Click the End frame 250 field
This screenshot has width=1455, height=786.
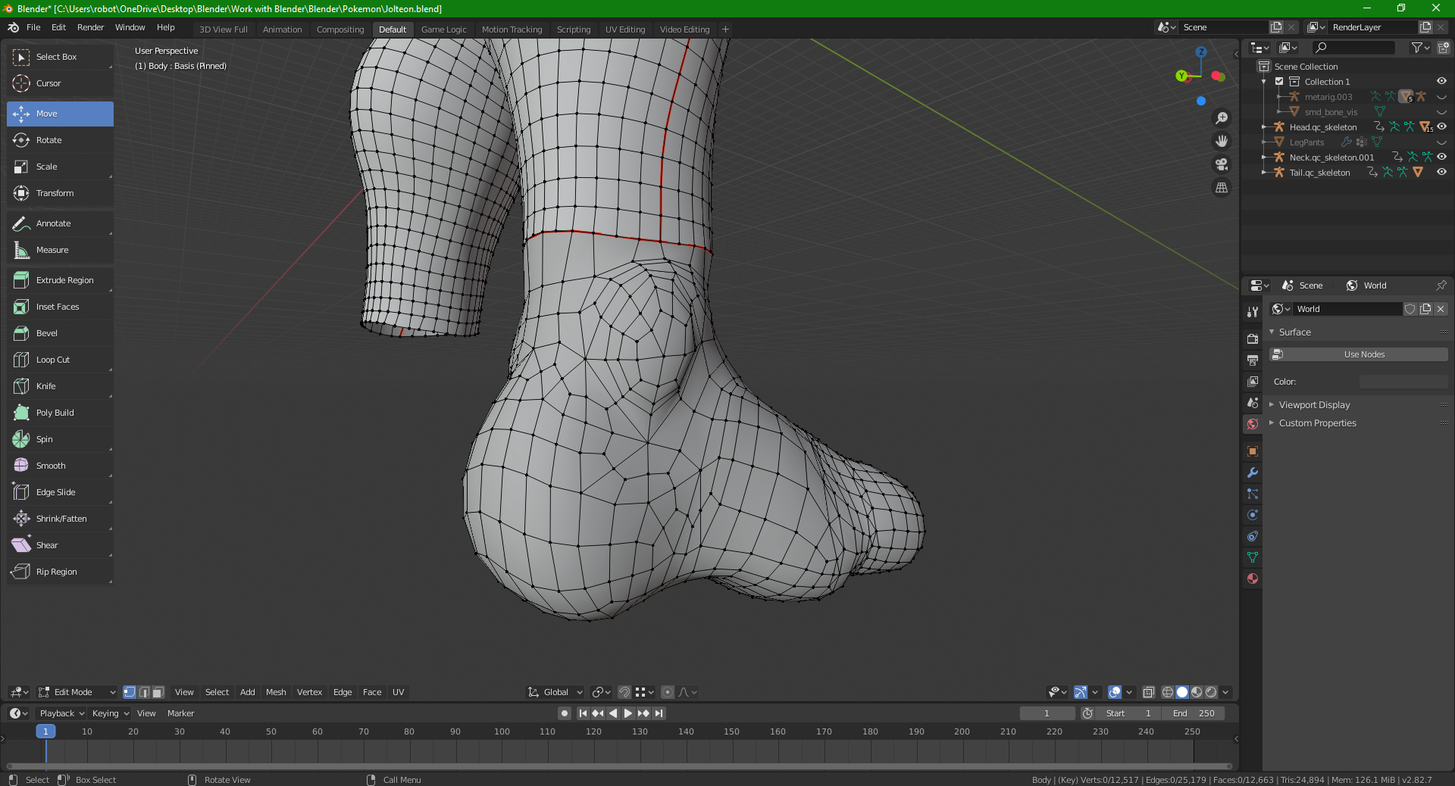(1193, 713)
